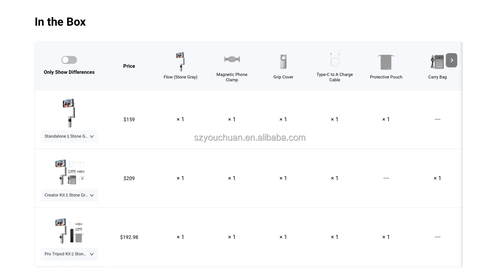
Task: Click the Protective Pouch icon
Action: (x=386, y=62)
